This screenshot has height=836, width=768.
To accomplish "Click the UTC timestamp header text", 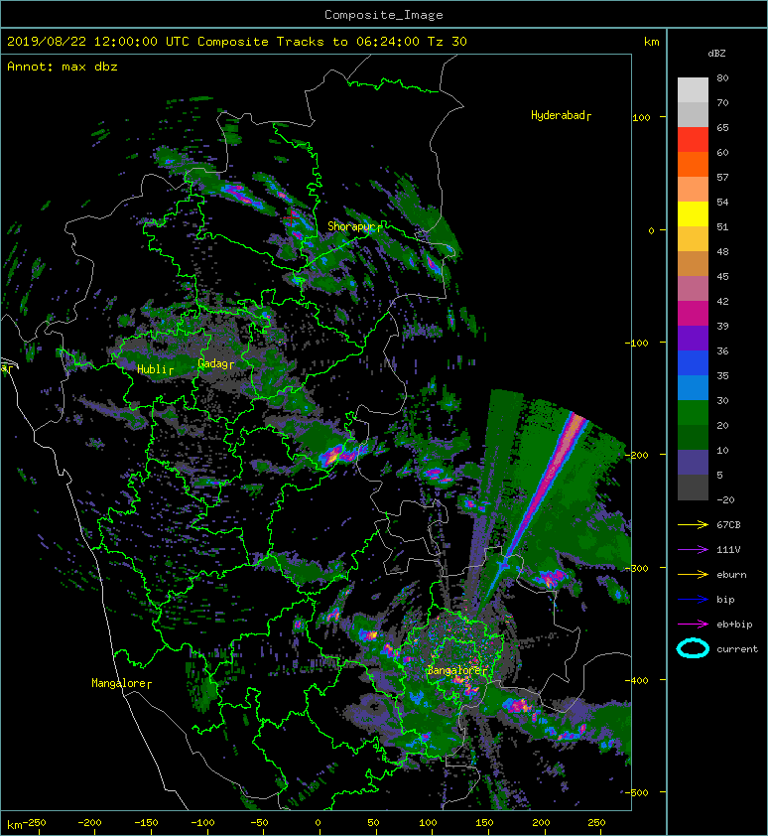I will coord(237,42).
